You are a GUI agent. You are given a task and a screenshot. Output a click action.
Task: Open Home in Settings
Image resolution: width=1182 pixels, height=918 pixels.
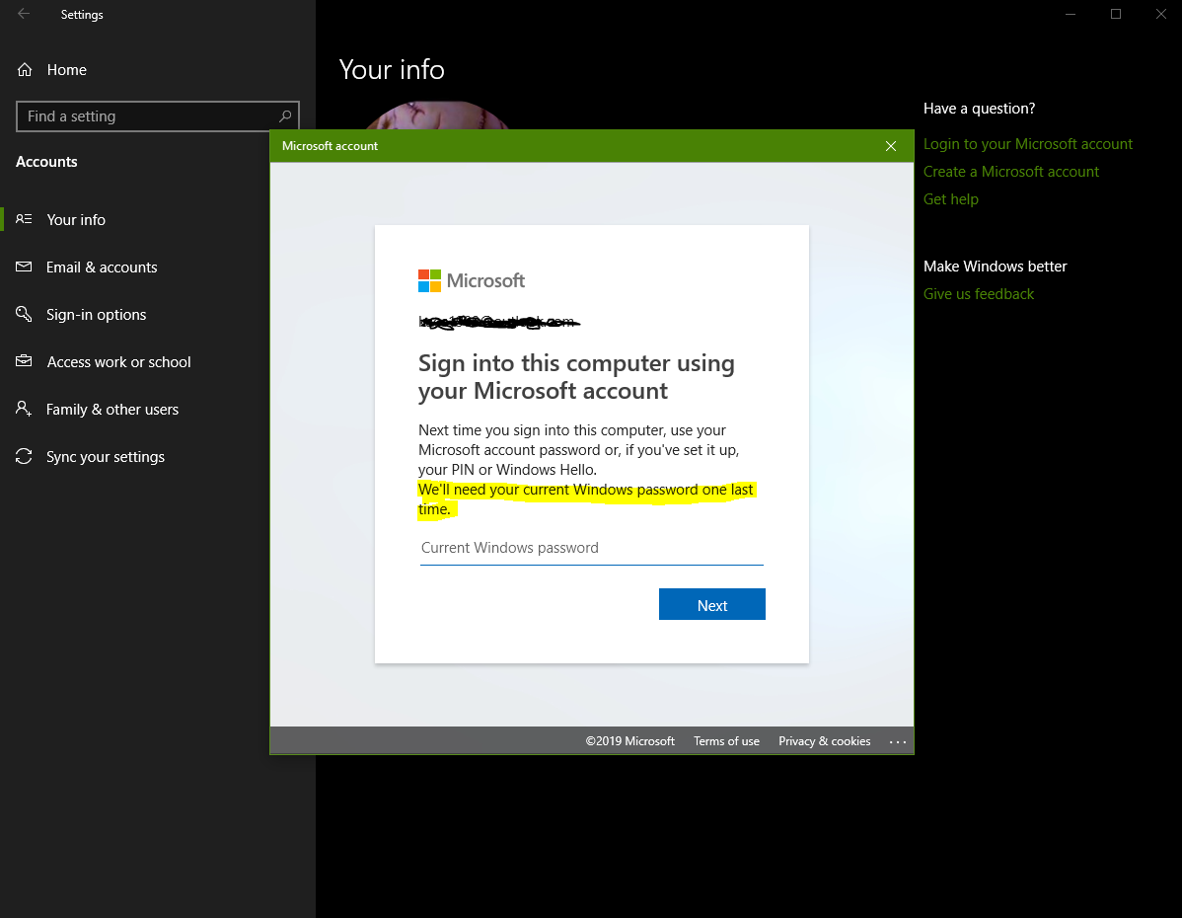(x=66, y=70)
